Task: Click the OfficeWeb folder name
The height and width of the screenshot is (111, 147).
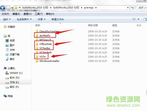Action: point(45,44)
